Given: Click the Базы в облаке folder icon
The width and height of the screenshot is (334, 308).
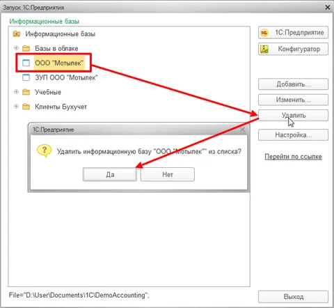Looking at the screenshot, I should (26, 48).
